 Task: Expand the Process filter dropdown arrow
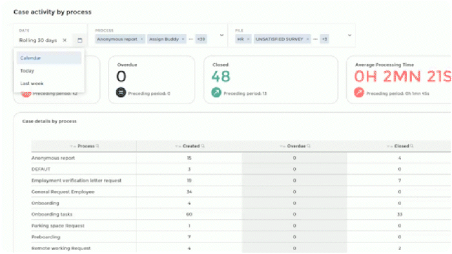[x=221, y=35]
